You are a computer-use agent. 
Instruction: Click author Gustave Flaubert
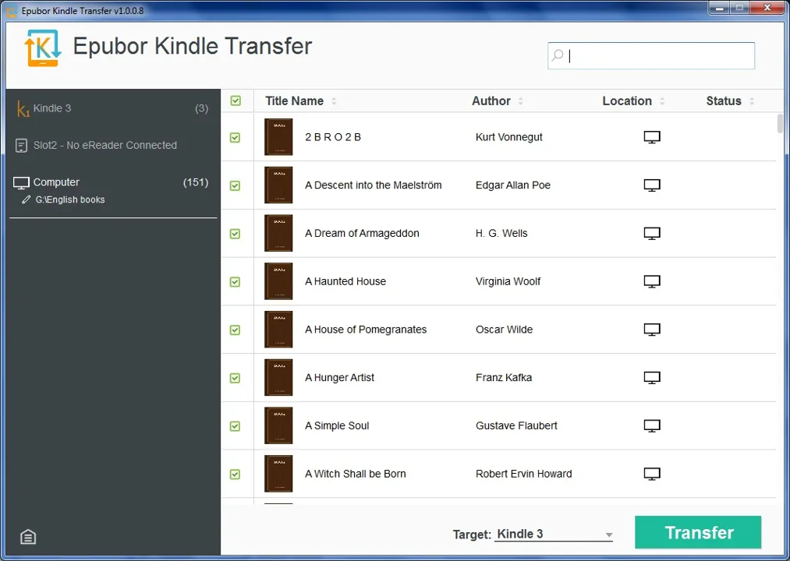[x=516, y=425]
